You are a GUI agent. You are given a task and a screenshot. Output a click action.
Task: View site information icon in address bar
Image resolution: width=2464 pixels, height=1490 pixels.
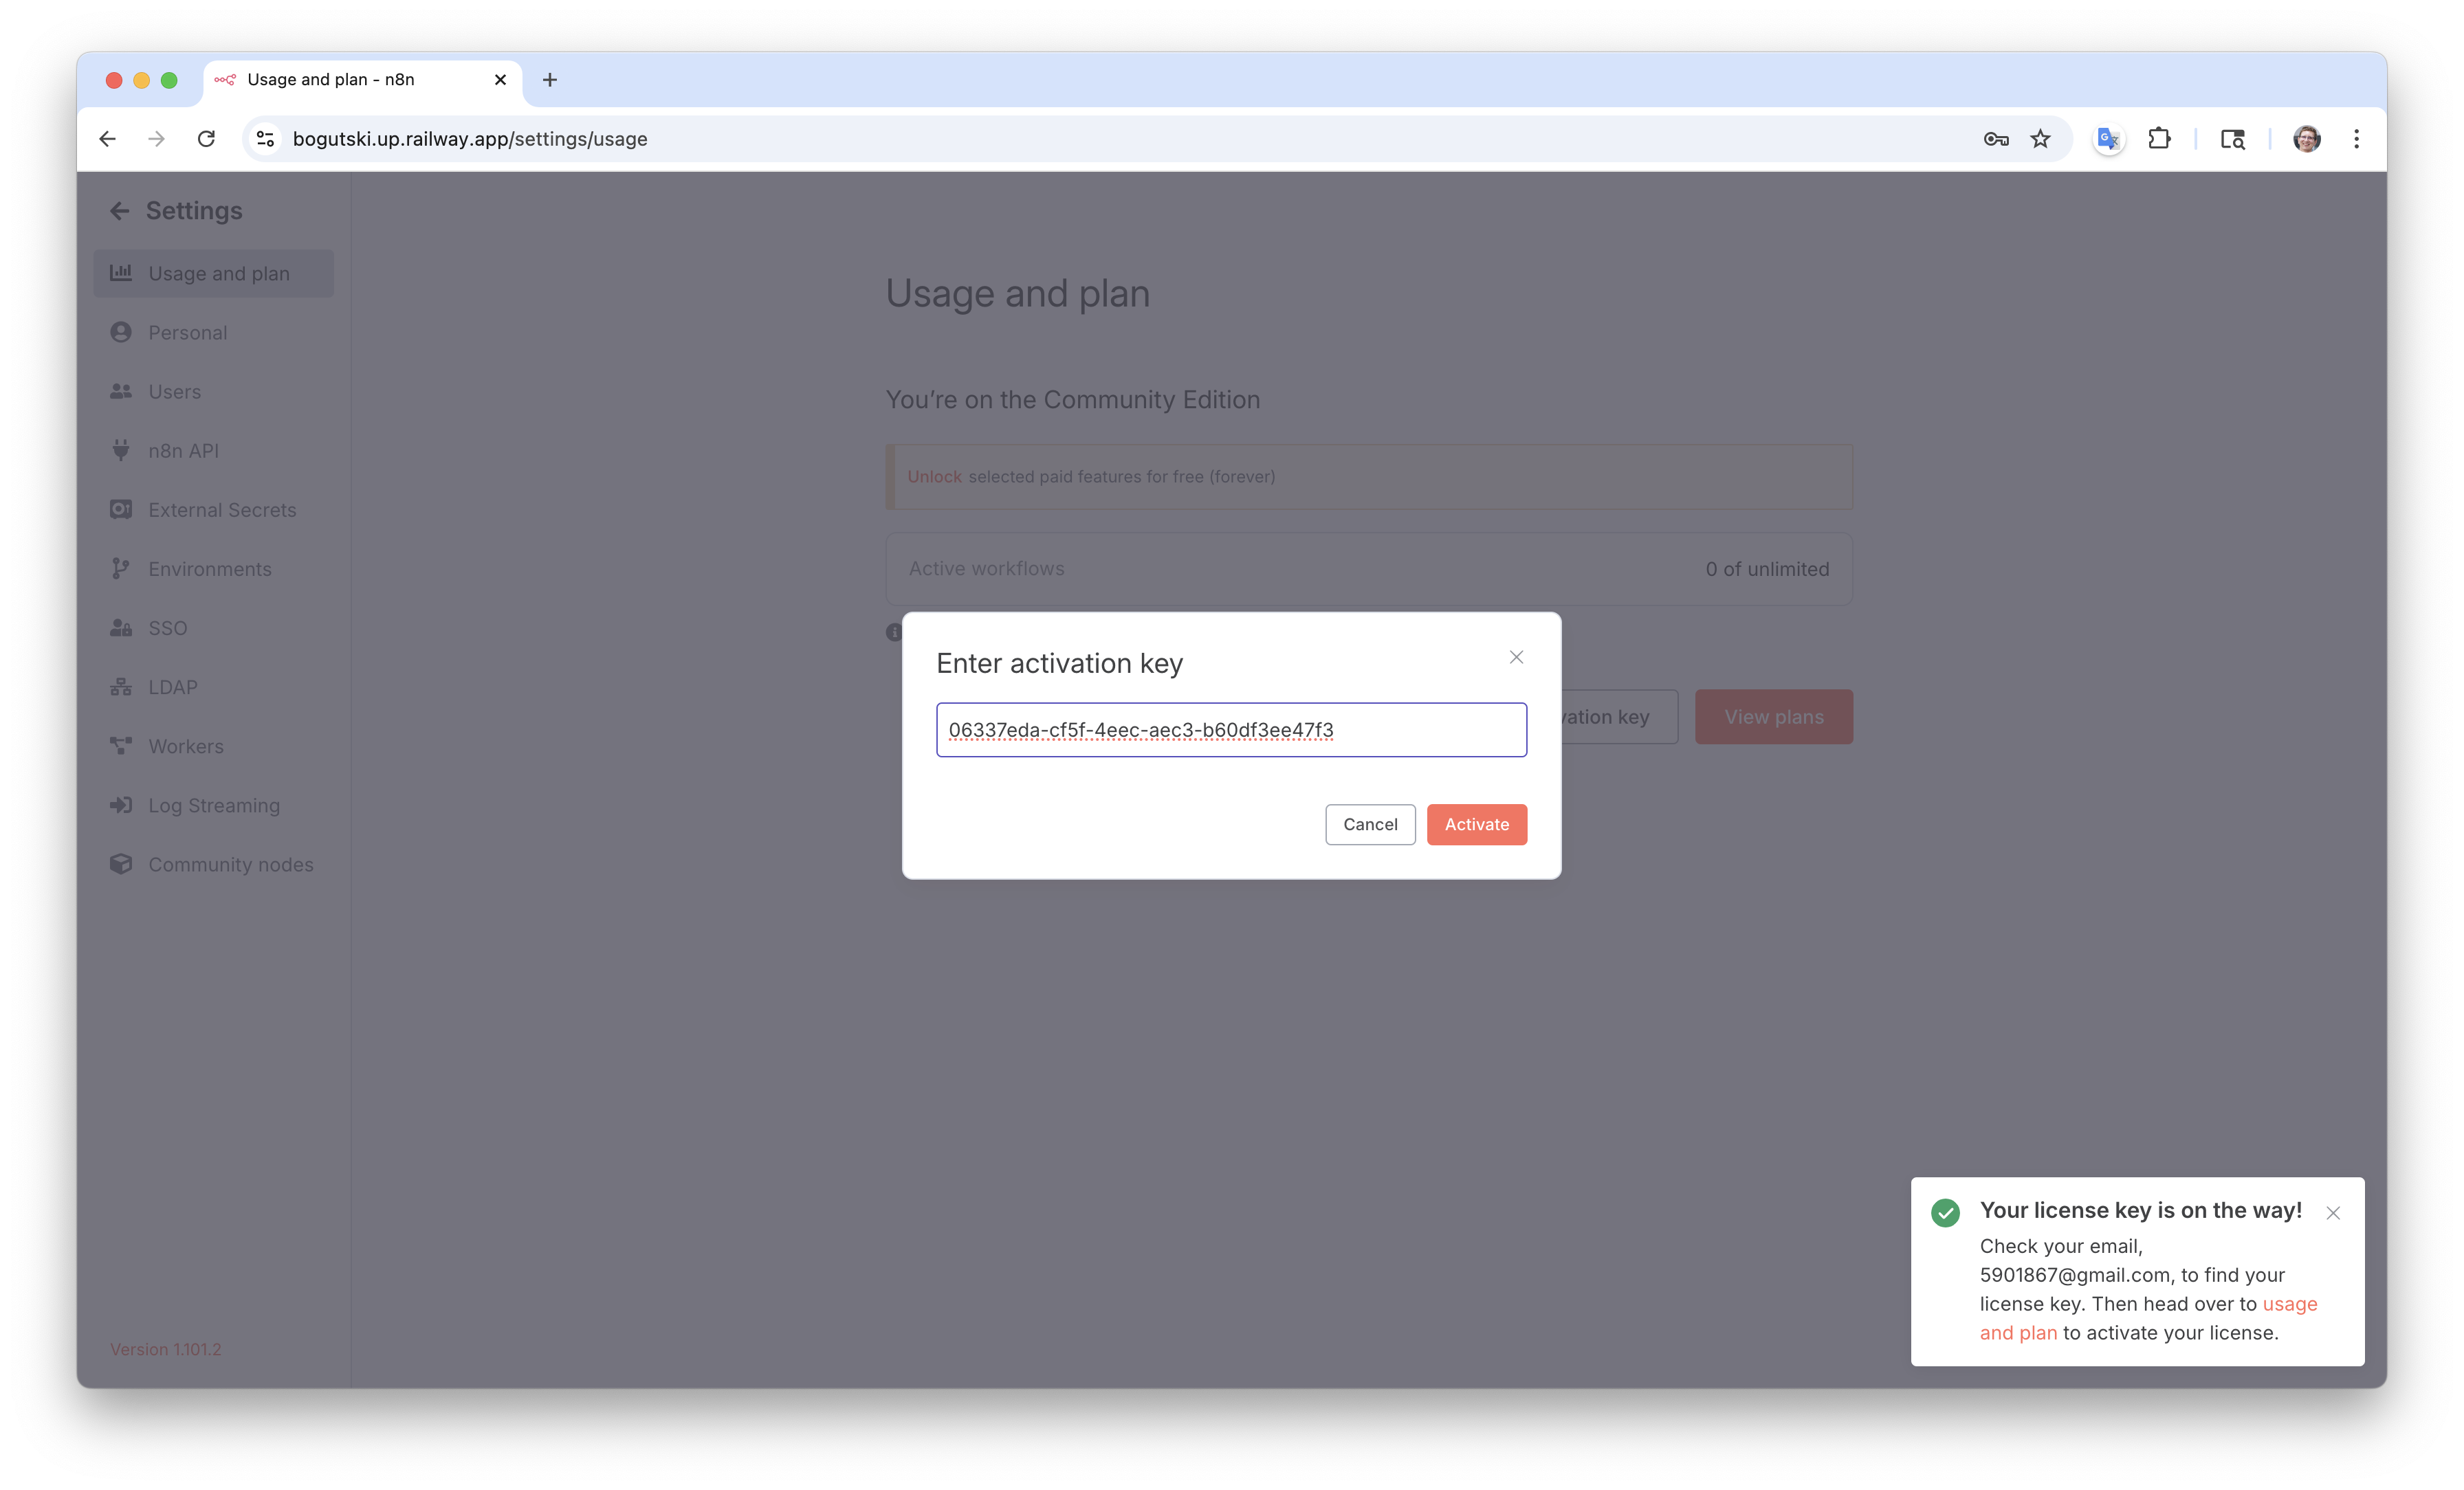[x=265, y=139]
